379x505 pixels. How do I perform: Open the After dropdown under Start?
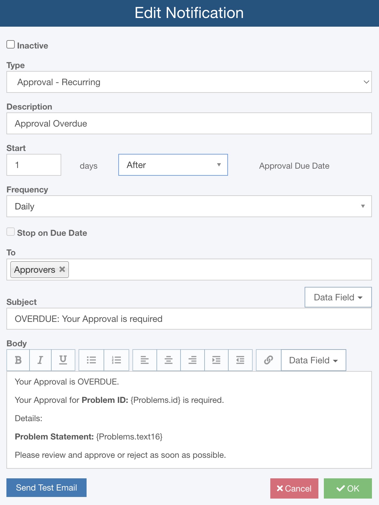(173, 165)
